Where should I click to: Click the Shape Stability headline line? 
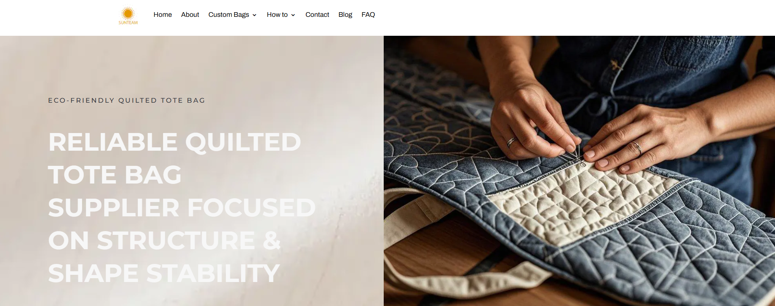coord(164,273)
